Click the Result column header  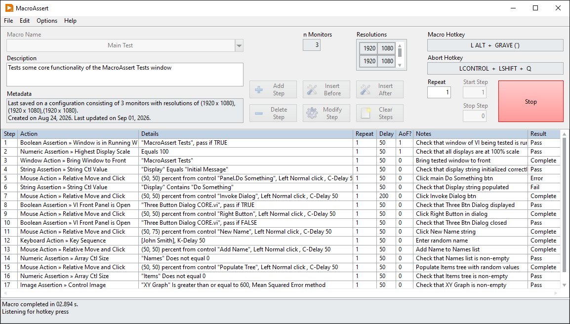click(x=544, y=134)
